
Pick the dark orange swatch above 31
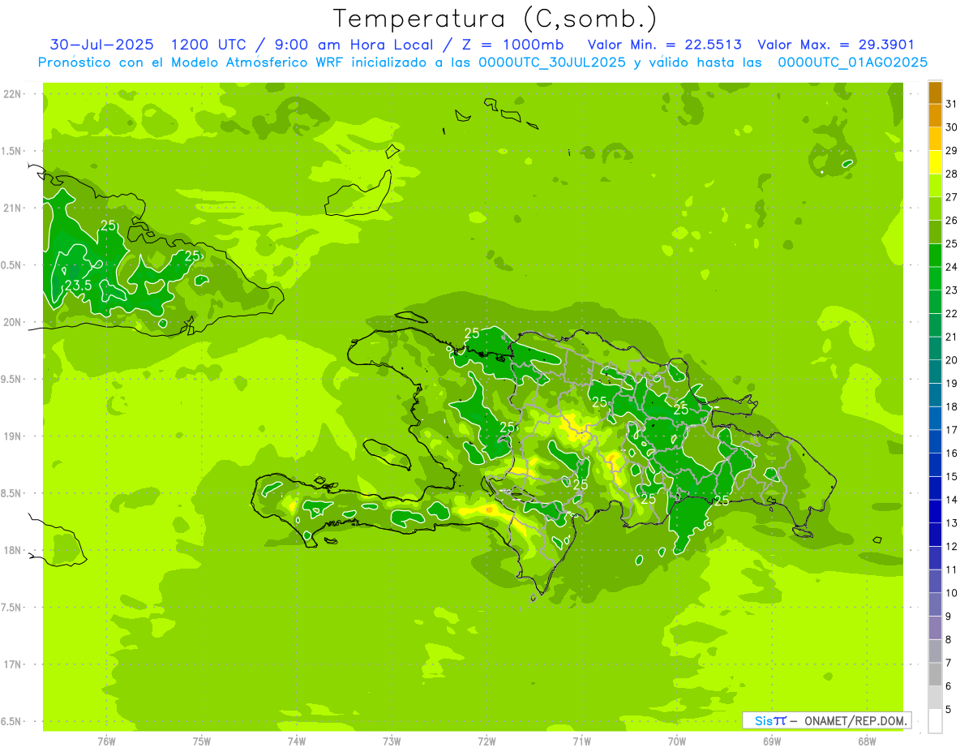click(935, 92)
